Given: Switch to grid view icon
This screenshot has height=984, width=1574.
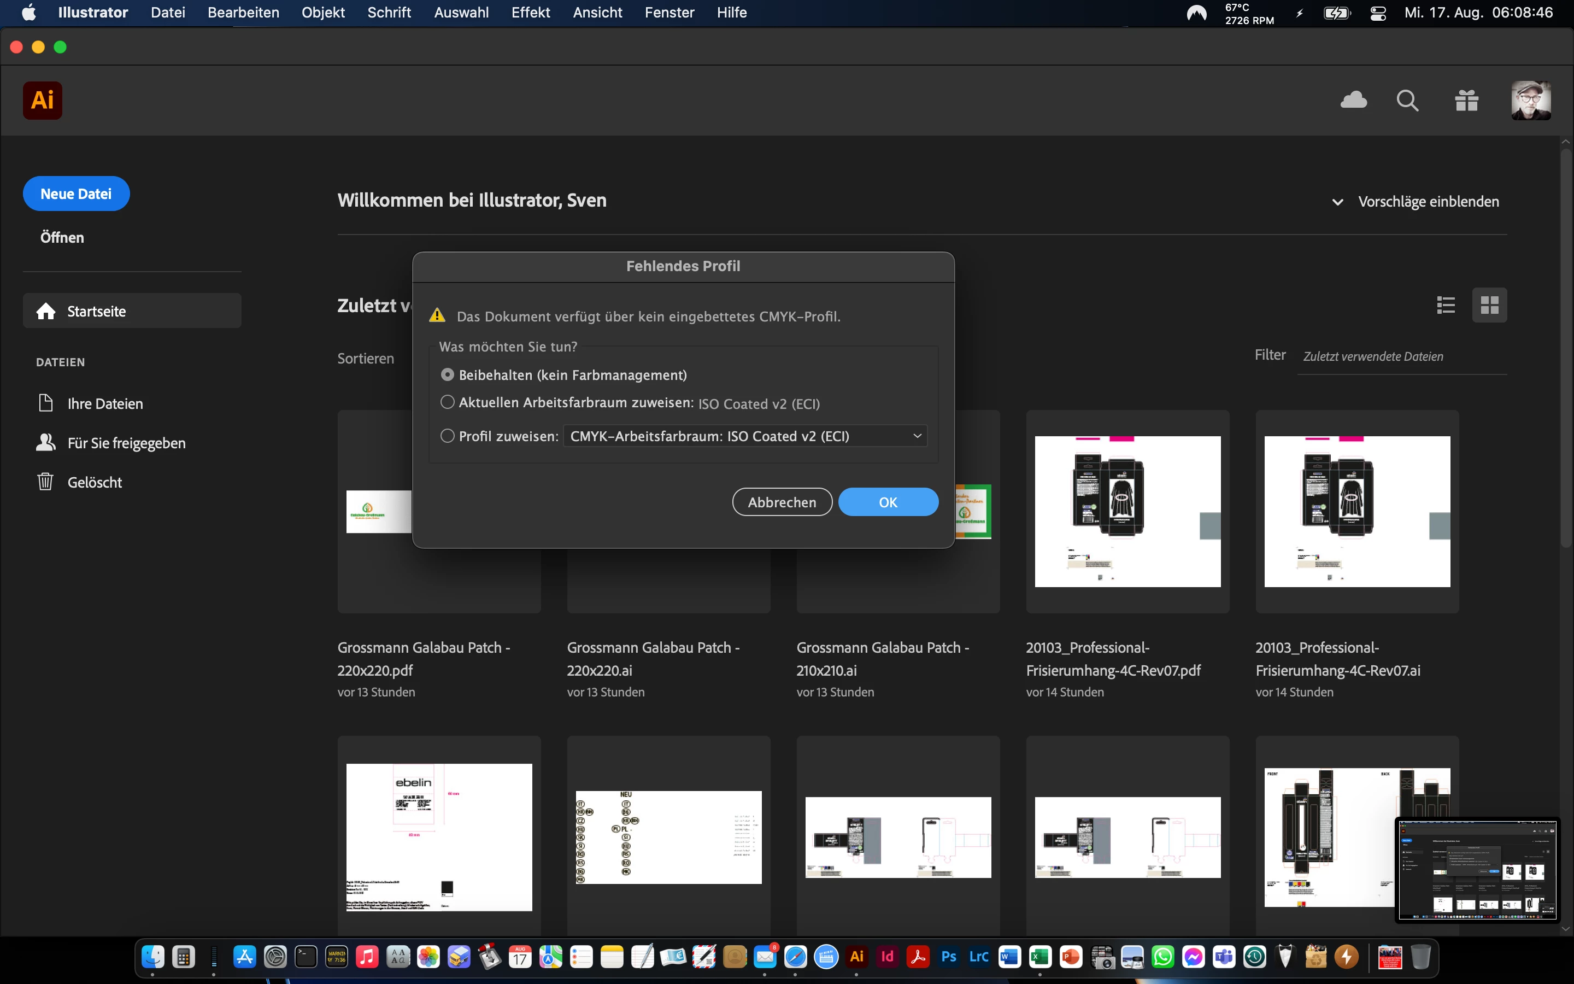Looking at the screenshot, I should [x=1489, y=304].
